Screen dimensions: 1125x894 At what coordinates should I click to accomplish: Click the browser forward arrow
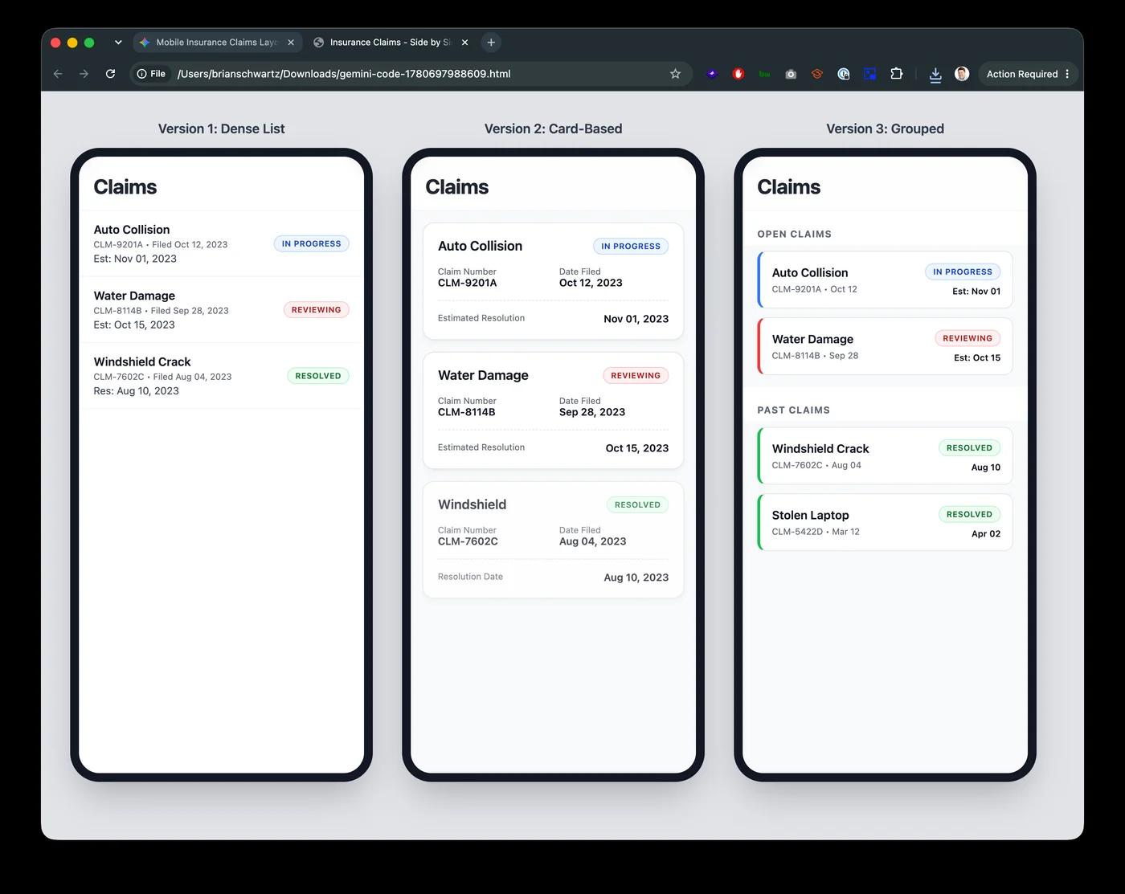tap(84, 74)
